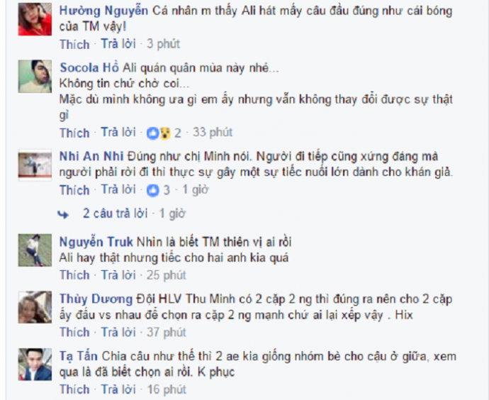Viewport: 489px width, 400px height.
Task: Open Tạ Tấn's profile picture
Action: coord(35,365)
